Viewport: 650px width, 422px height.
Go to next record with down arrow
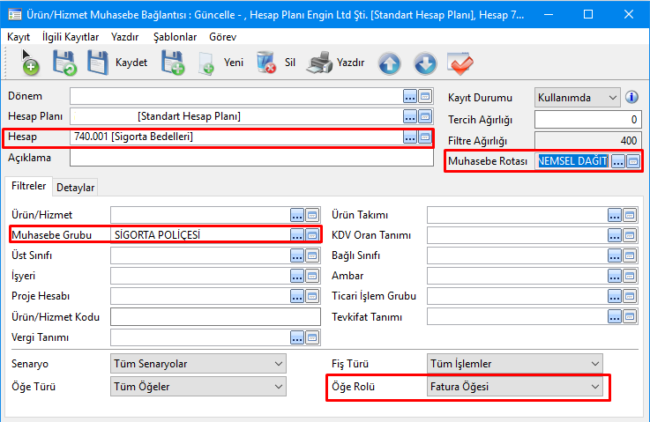(x=425, y=63)
